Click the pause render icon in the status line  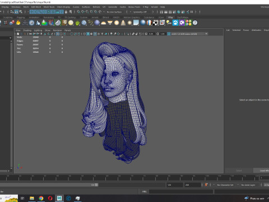192,12
